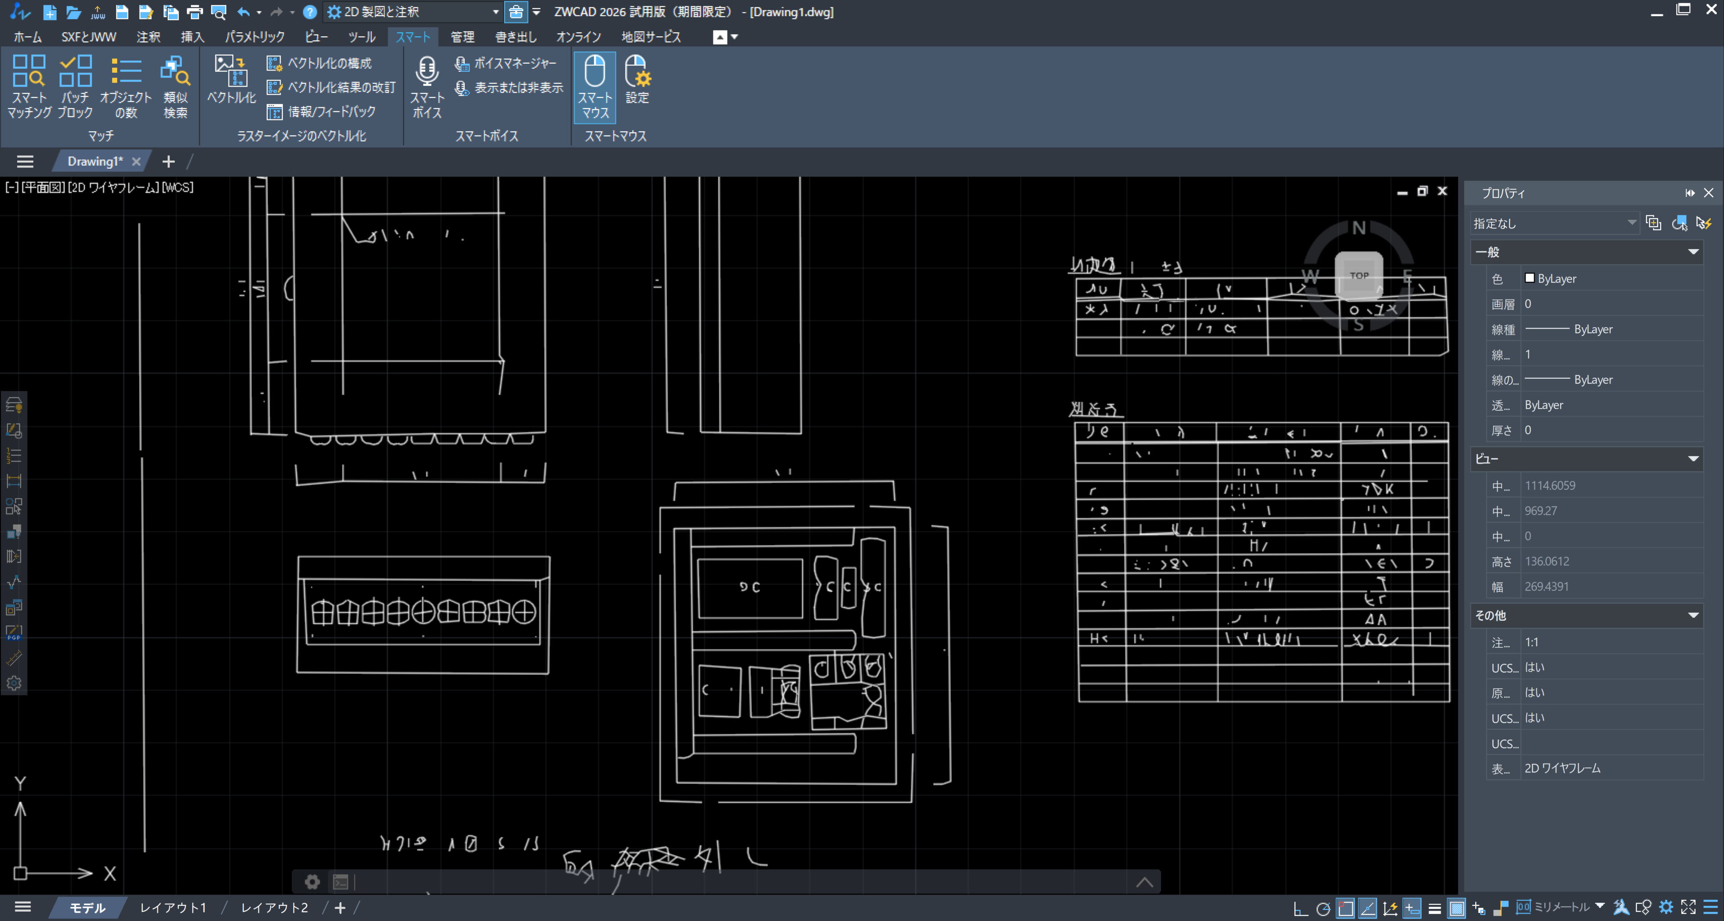Viewport: 1724px width, 921px height.
Task: Collapse the 一般 properties section
Action: [x=1693, y=252]
